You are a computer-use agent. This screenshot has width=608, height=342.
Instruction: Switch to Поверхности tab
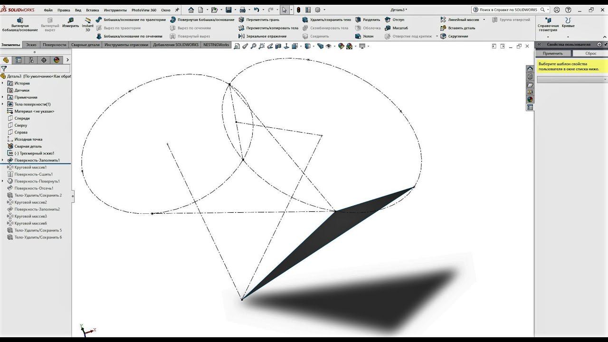[54, 45]
